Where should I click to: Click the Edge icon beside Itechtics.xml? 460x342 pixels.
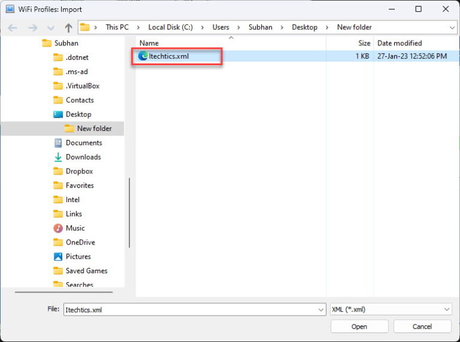pyautogui.click(x=143, y=56)
